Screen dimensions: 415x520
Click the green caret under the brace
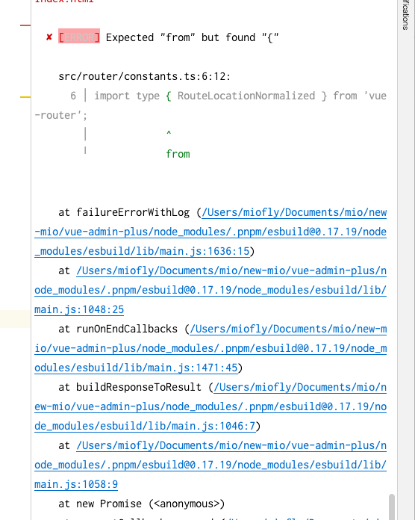(x=169, y=133)
